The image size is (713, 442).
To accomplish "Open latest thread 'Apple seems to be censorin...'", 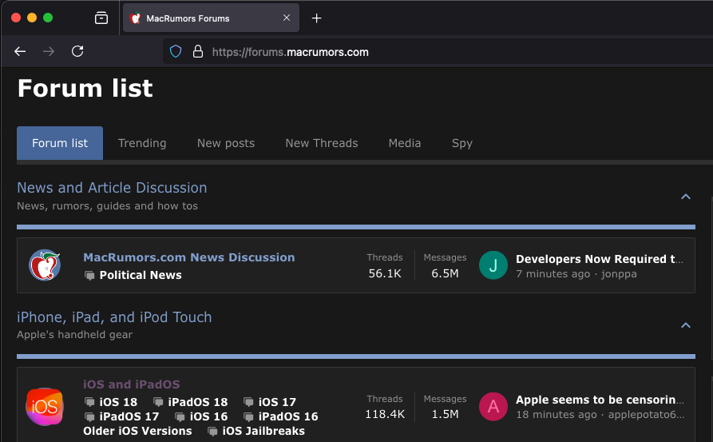I will [600, 400].
